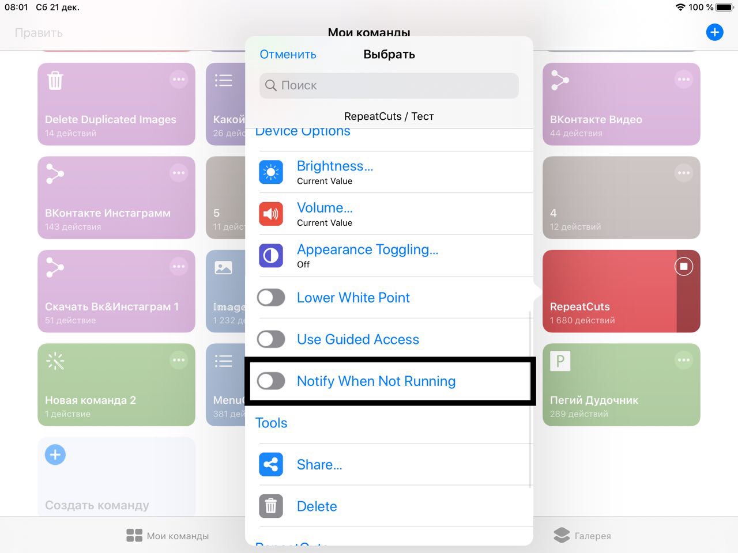Add a new shortcut with the blue plus
This screenshot has height=553, width=738.
pyautogui.click(x=714, y=32)
